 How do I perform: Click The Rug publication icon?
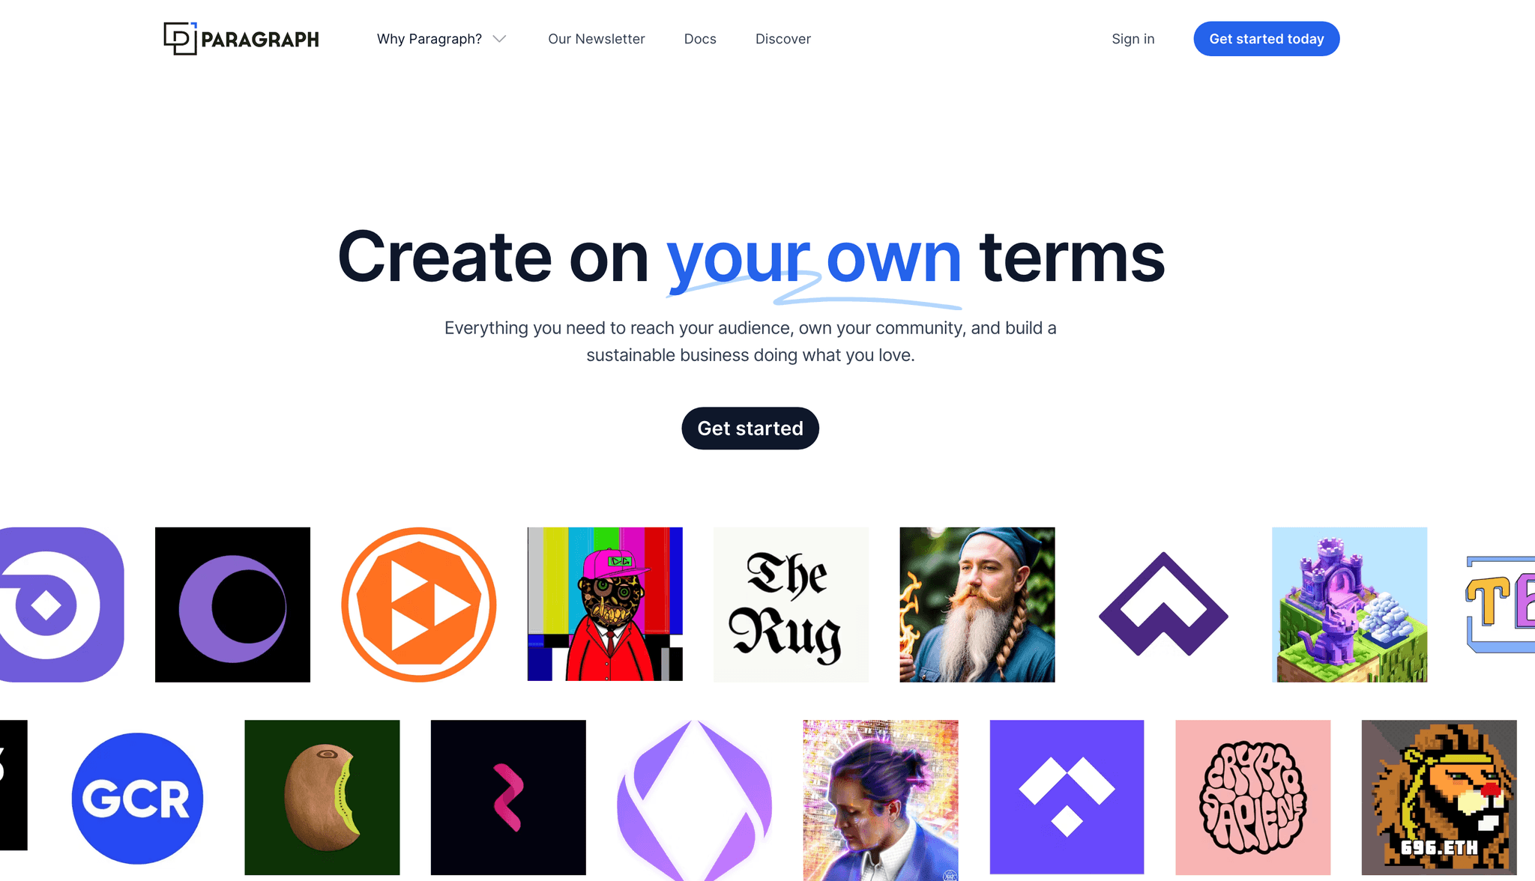pyautogui.click(x=791, y=604)
